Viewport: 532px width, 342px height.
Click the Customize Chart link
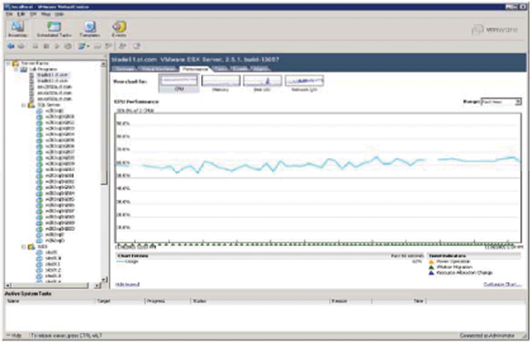[x=502, y=284]
